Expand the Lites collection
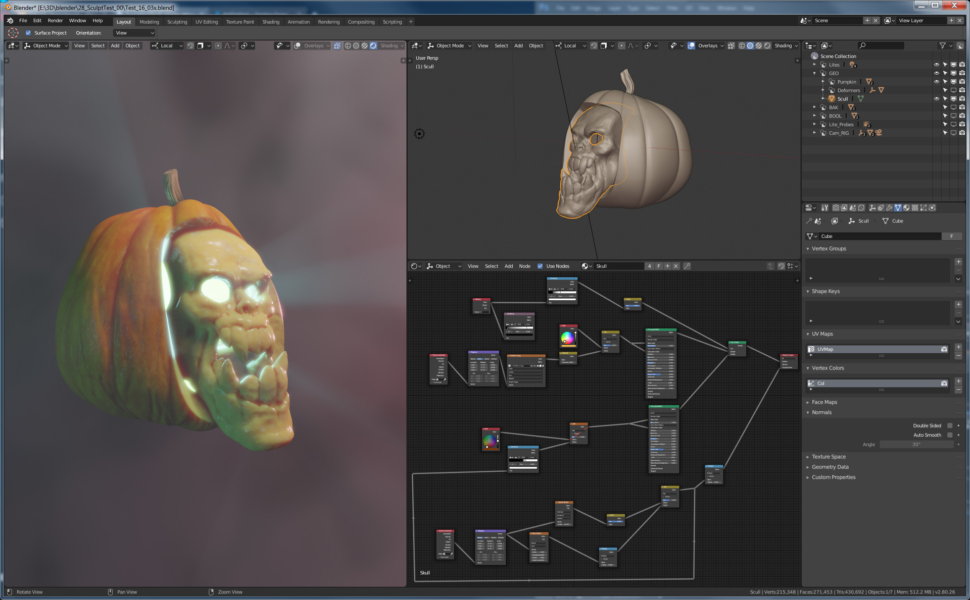 [x=814, y=65]
